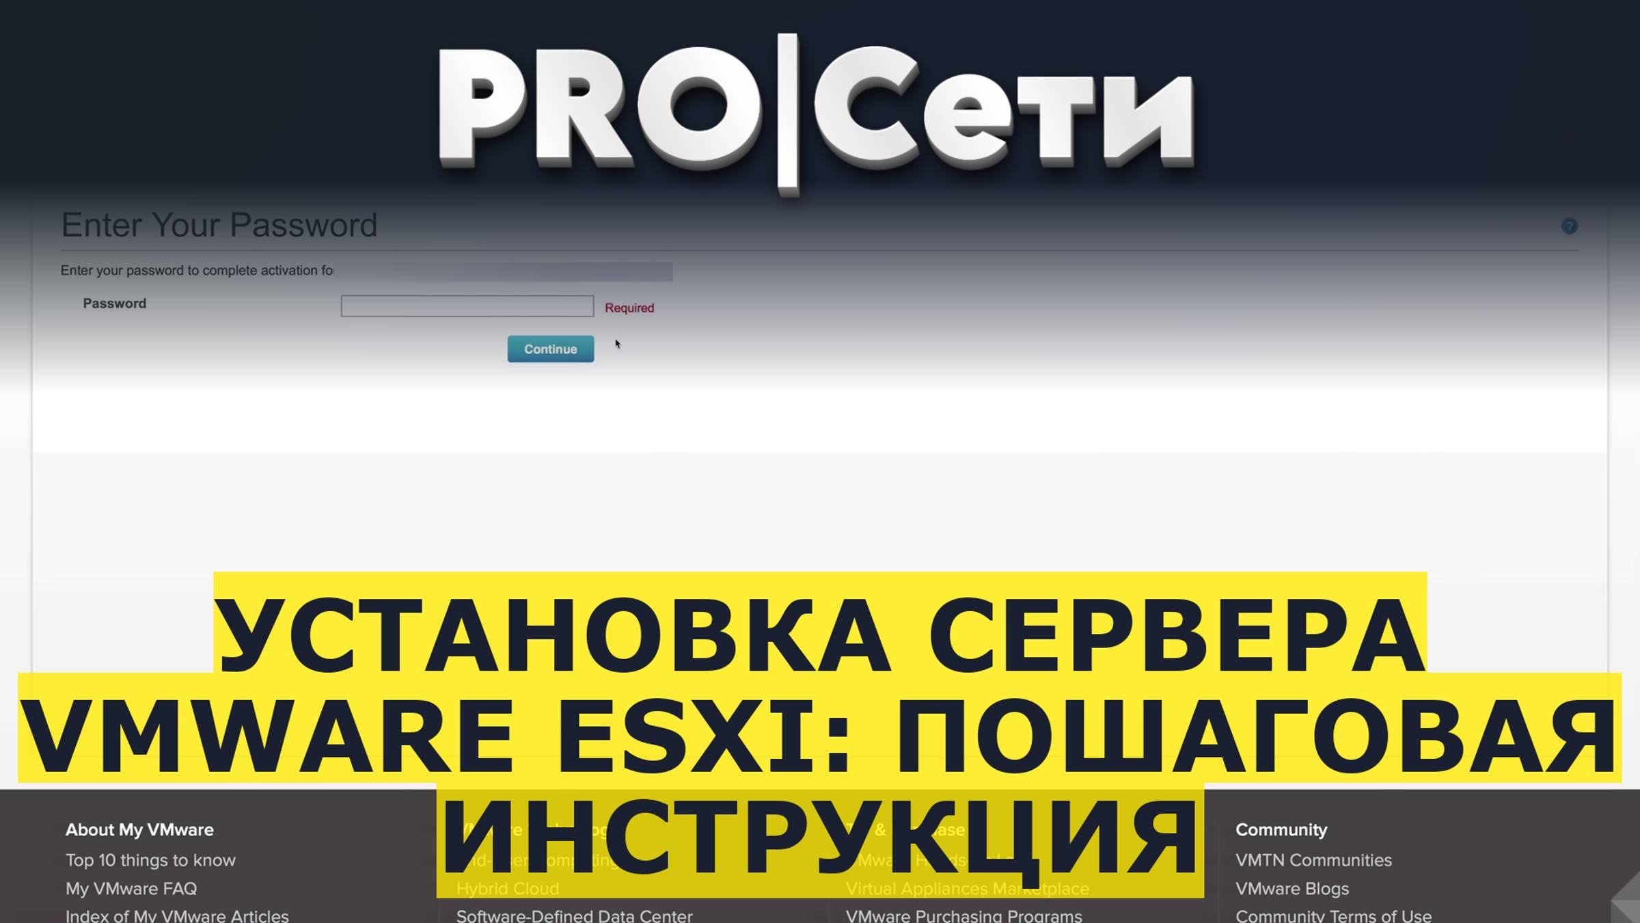
Task: Click 'Top 10 things to know' link
Action: (x=151, y=860)
